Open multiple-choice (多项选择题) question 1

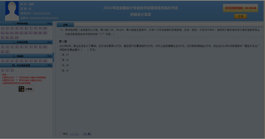point(3,47)
